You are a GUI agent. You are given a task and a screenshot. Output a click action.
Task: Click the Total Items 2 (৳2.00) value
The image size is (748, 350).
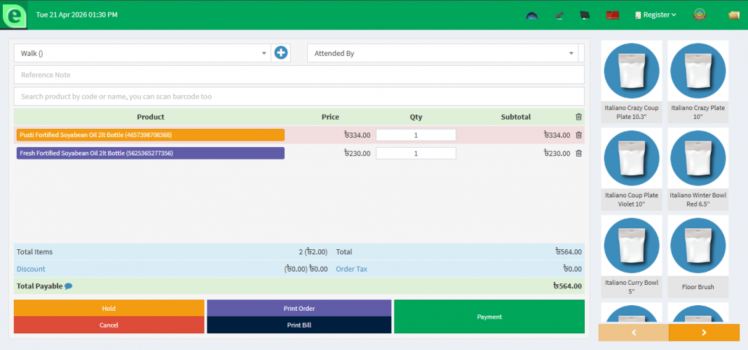click(x=313, y=252)
